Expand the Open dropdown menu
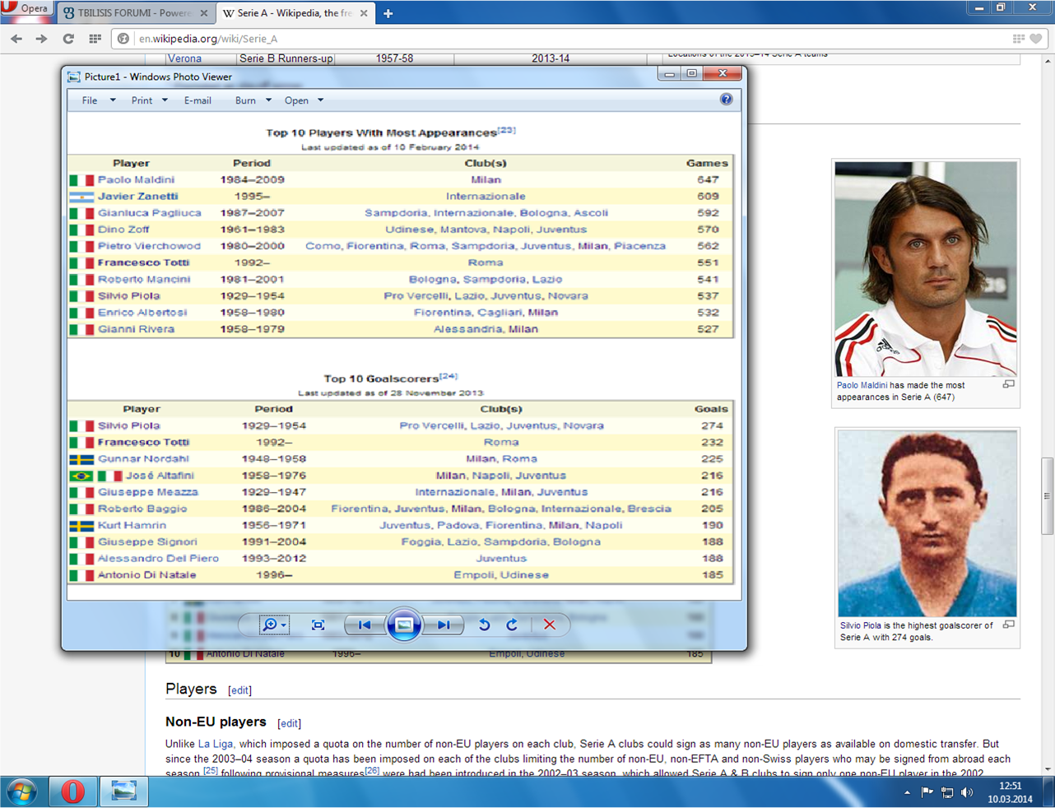 coord(303,100)
